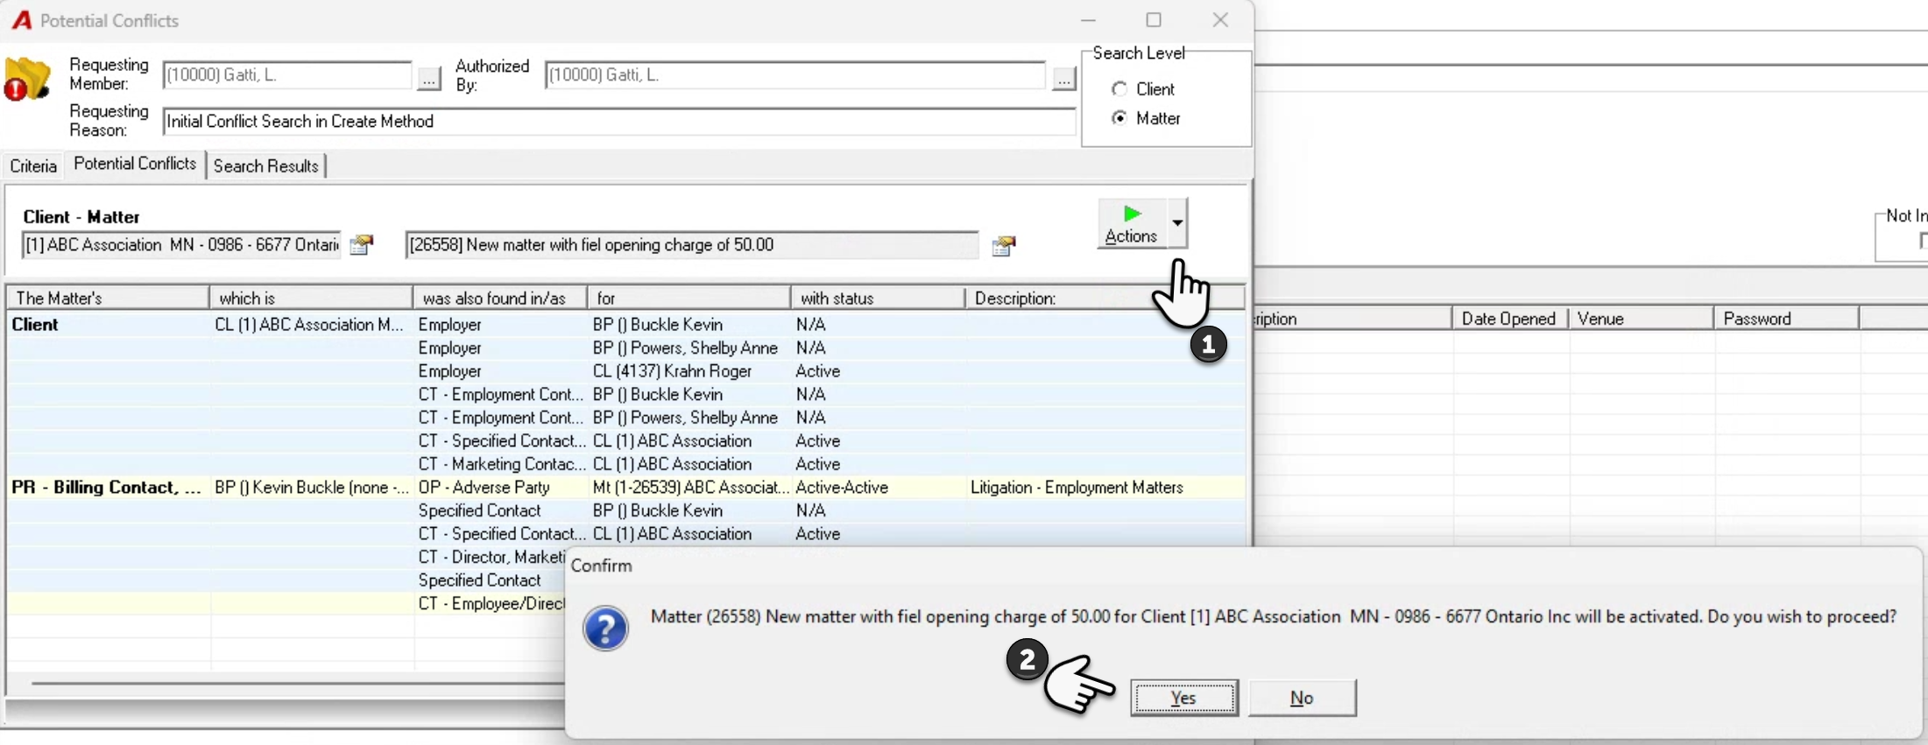
Task: Click Password column header in background window
Action: click(1786, 319)
